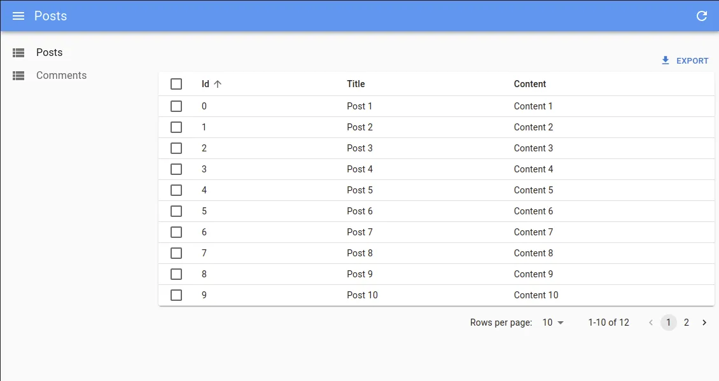Check the box for Post 1 row

point(176,106)
